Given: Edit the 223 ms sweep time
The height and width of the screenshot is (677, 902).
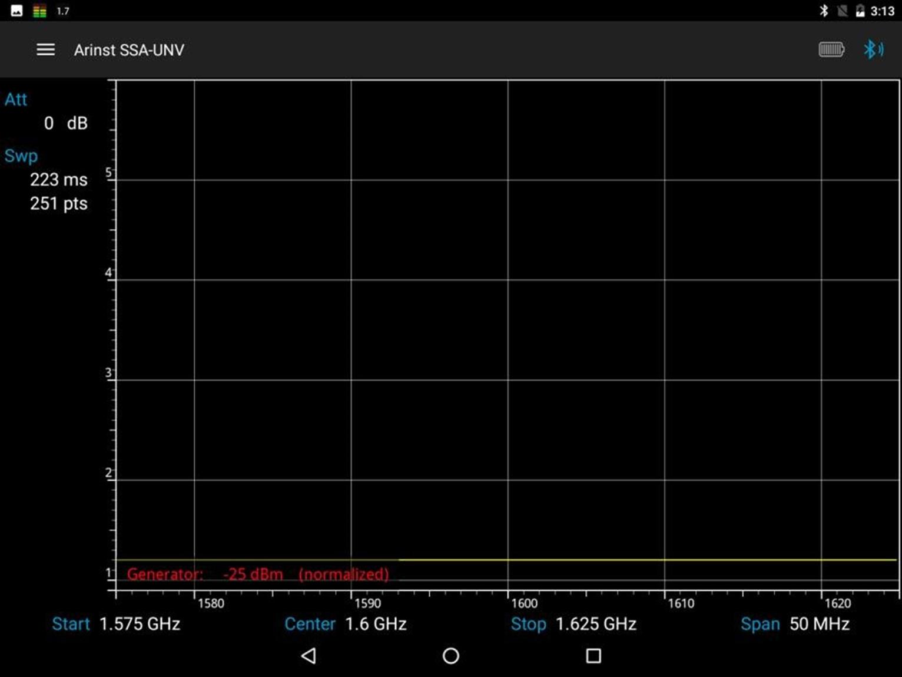Looking at the screenshot, I should click(58, 180).
